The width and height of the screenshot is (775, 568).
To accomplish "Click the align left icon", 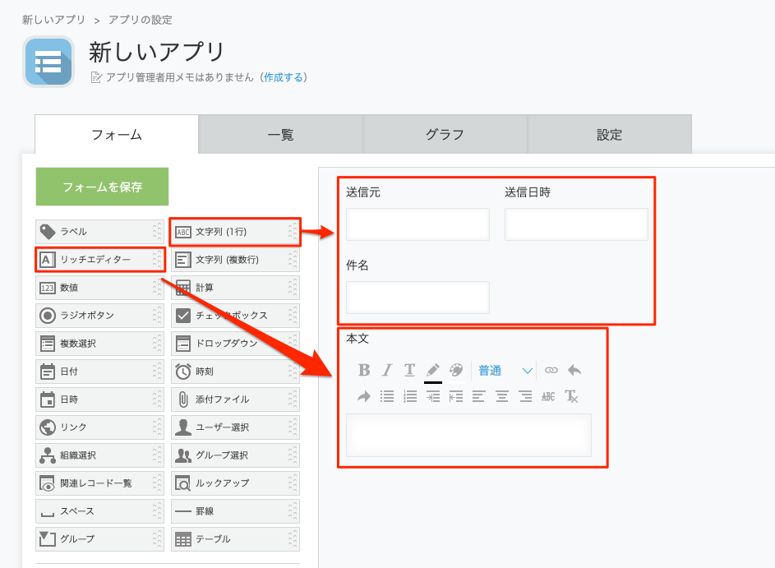I will coord(478,396).
